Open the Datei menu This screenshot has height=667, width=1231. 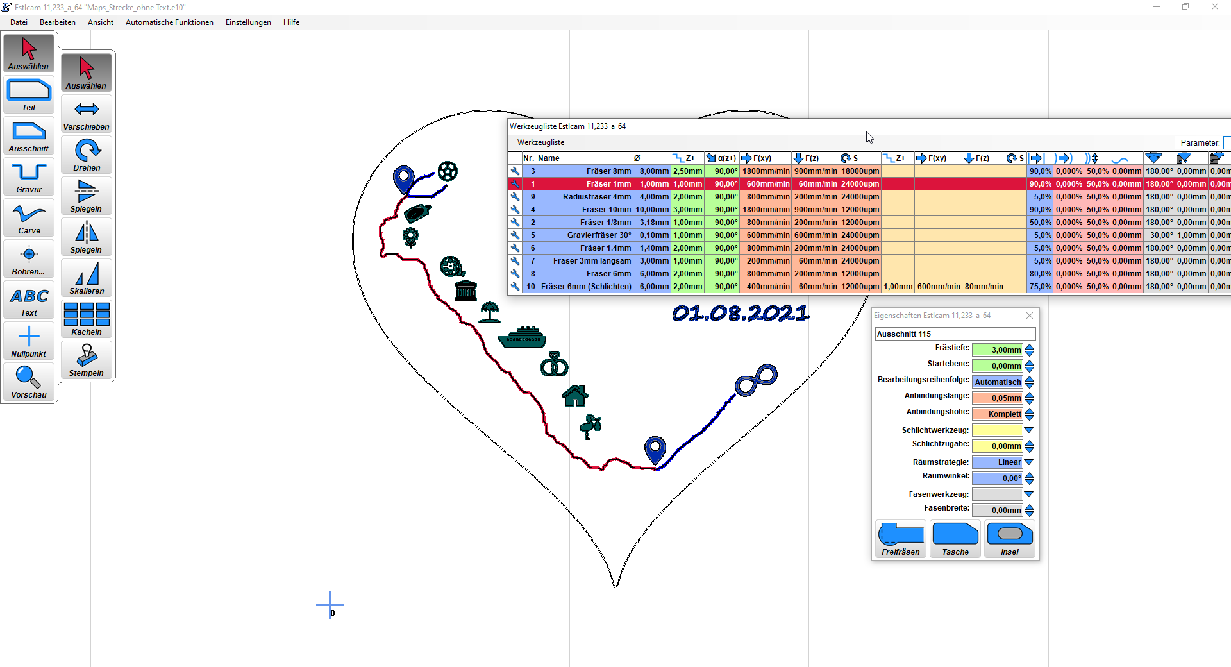19,22
